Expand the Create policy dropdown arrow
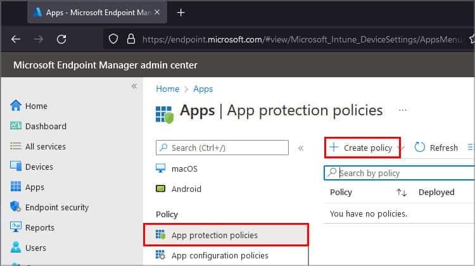 402,148
